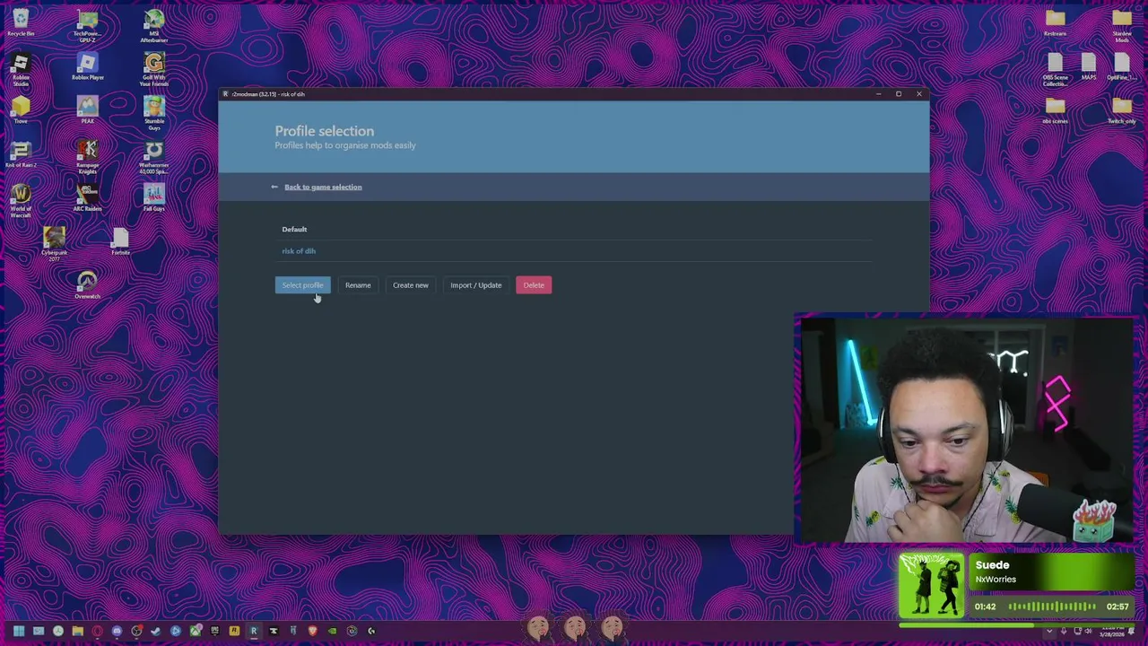The image size is (1148, 646).
Task: Select the Cyberpunk 2077 desktop shortcut
Action: (x=54, y=244)
